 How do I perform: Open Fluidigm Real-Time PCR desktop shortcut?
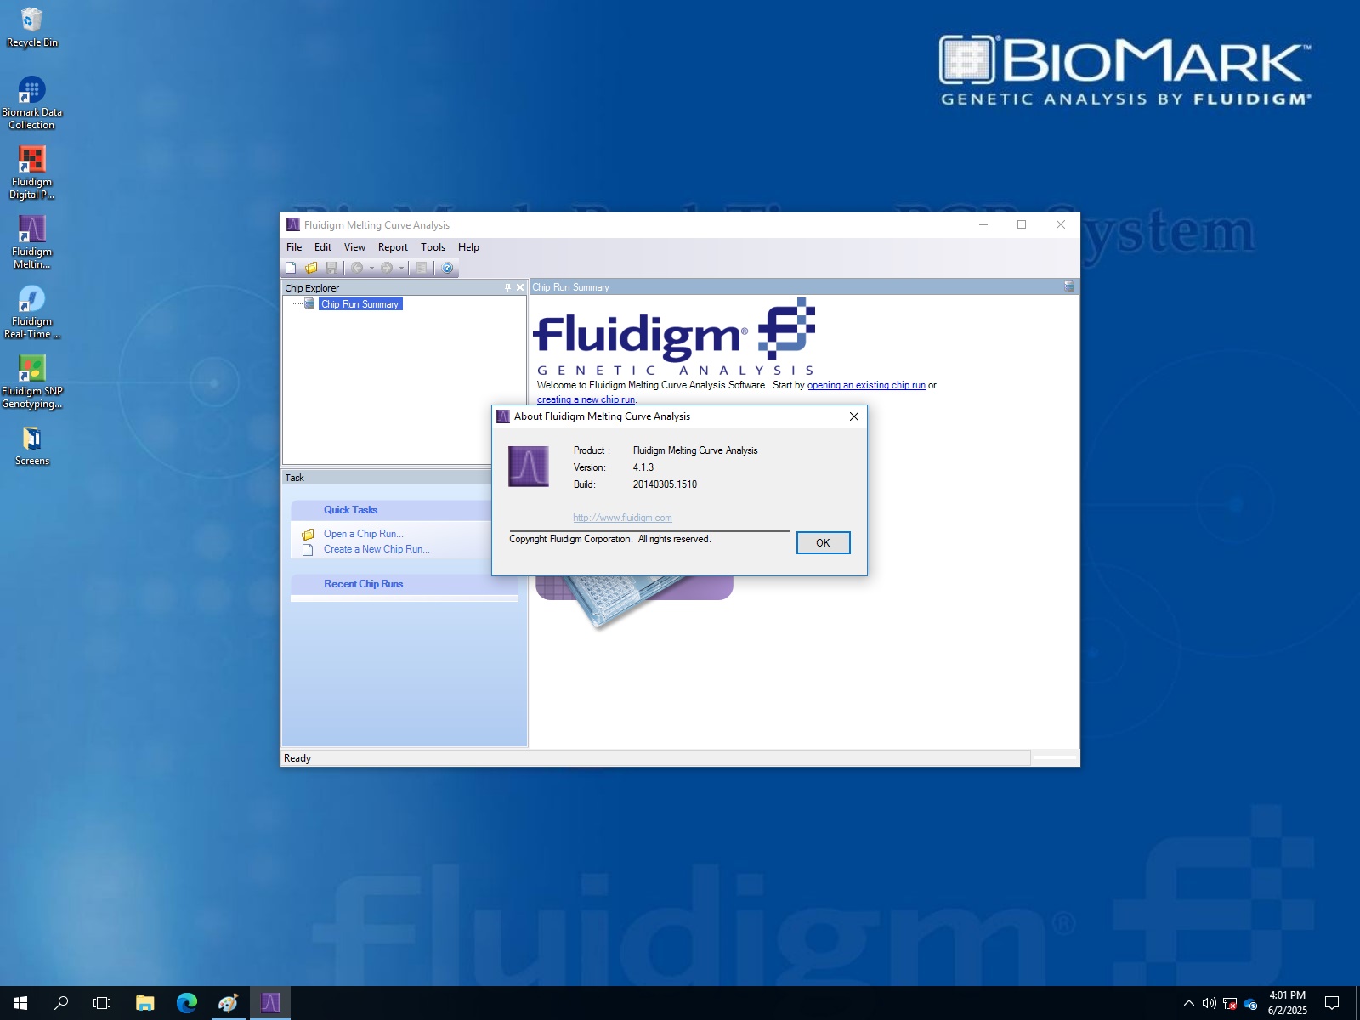32,312
